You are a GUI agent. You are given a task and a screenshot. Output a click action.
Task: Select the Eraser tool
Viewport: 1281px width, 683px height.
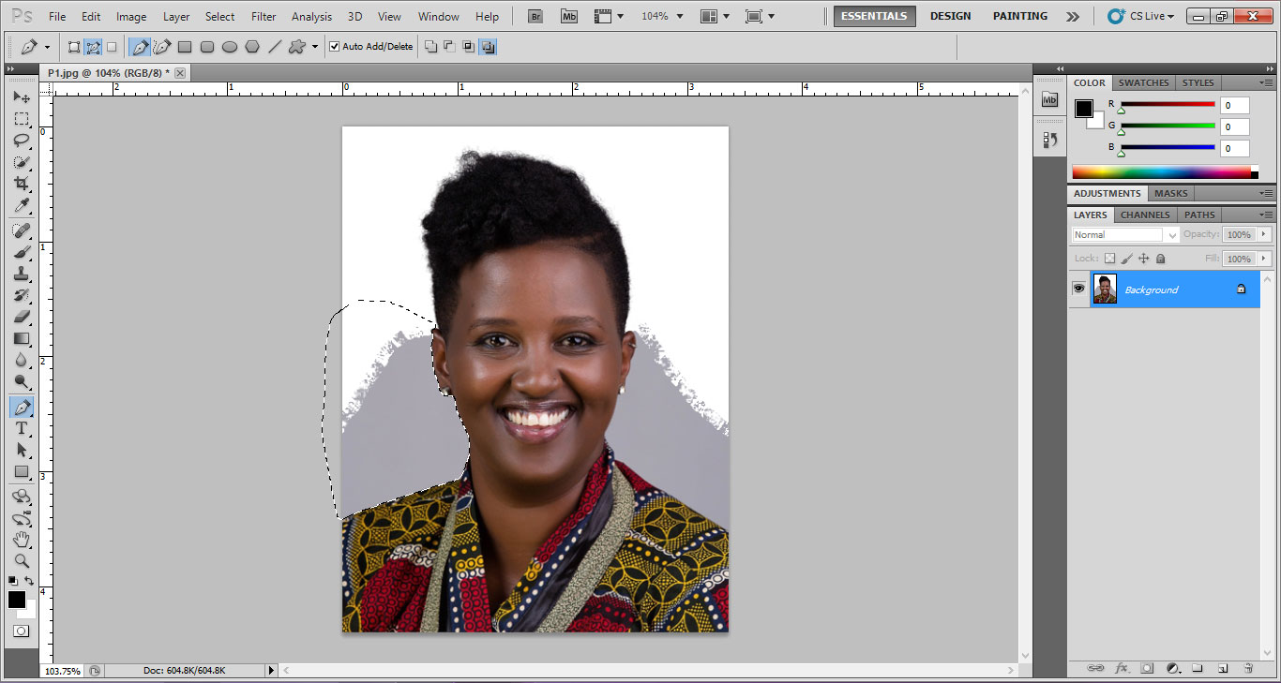point(22,317)
